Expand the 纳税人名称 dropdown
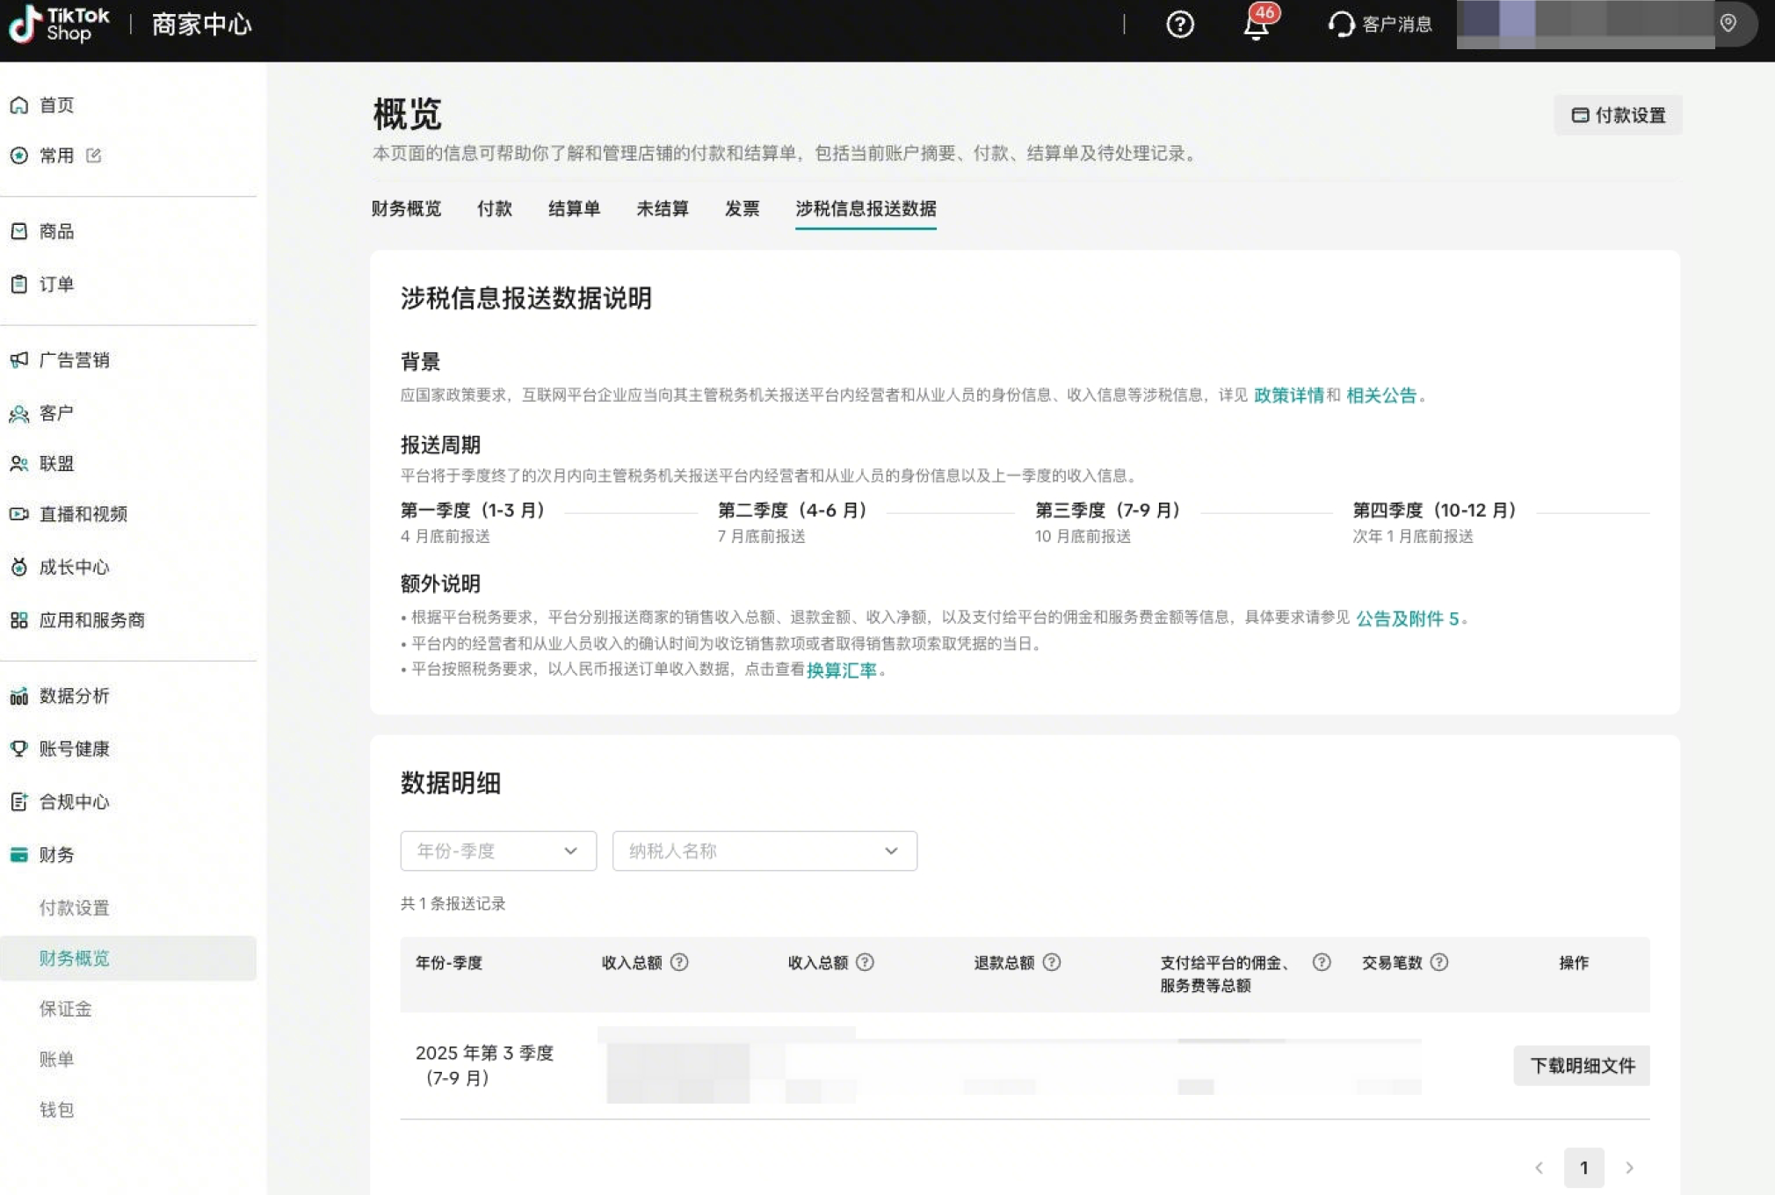Screen dimensions: 1775x1195 pyautogui.click(x=764, y=851)
